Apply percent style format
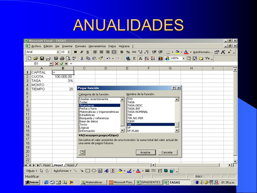This screenshot has height=193, width=257. point(128,52)
